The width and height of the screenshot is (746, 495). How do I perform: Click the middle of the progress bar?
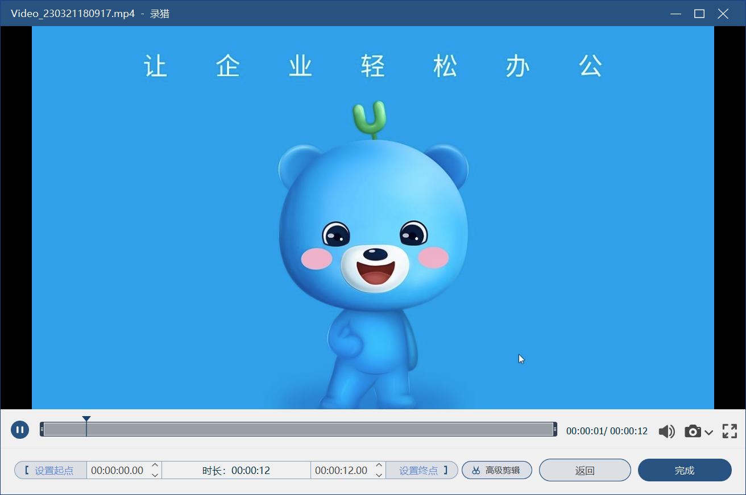click(298, 430)
